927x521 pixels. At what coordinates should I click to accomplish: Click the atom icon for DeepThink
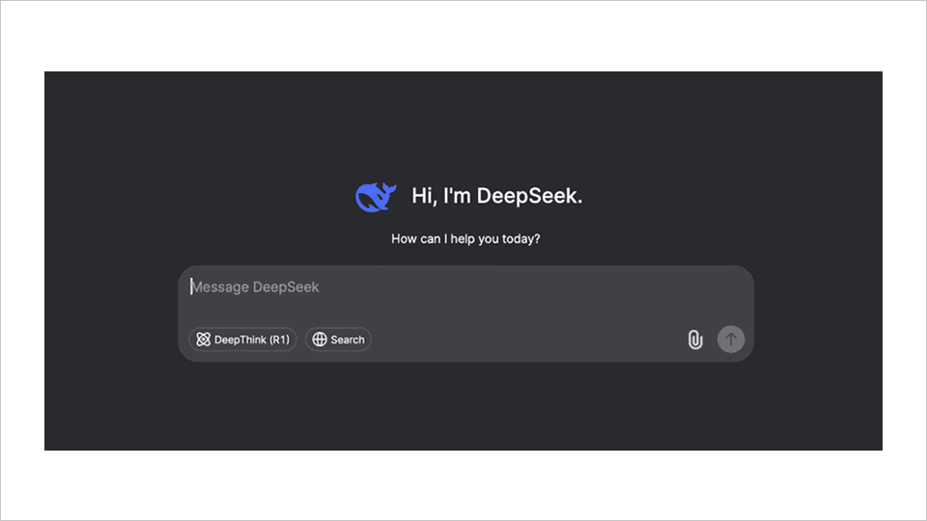click(203, 340)
